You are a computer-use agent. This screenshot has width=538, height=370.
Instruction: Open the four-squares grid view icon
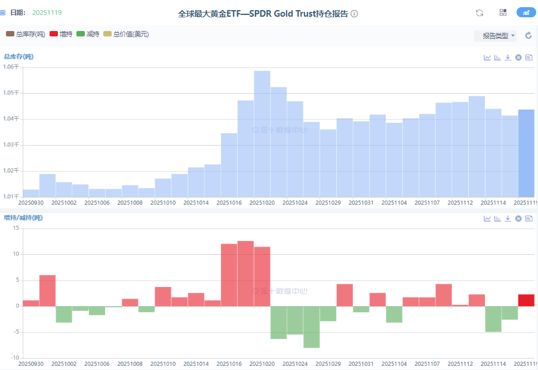click(x=503, y=13)
